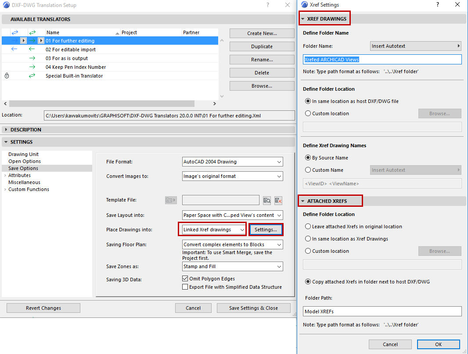Image resolution: width=468 pixels, height=354 pixels.
Task: Click the Create New... button
Action: (x=262, y=33)
